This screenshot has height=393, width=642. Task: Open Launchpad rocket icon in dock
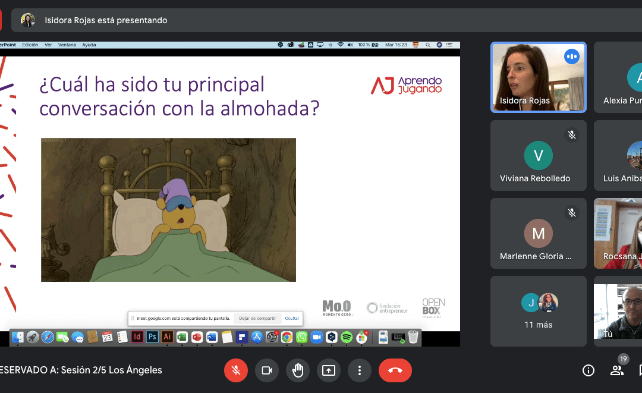(33, 337)
